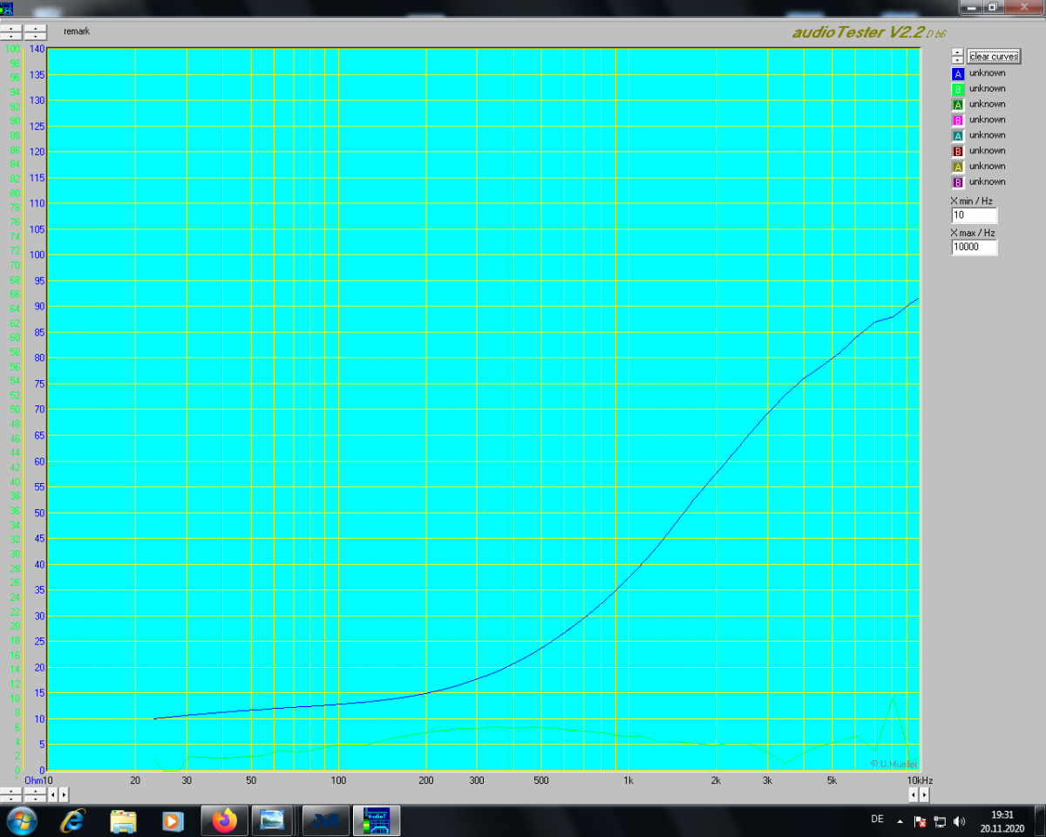This screenshot has height=837, width=1046.
Task: Toggle the dark red B curve button
Action: [x=958, y=152]
